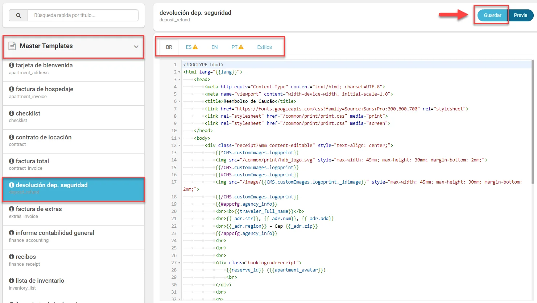Viewport: 537px width, 303px height.
Task: Collapse the Master Templates section chevron
Action: pos(136,46)
